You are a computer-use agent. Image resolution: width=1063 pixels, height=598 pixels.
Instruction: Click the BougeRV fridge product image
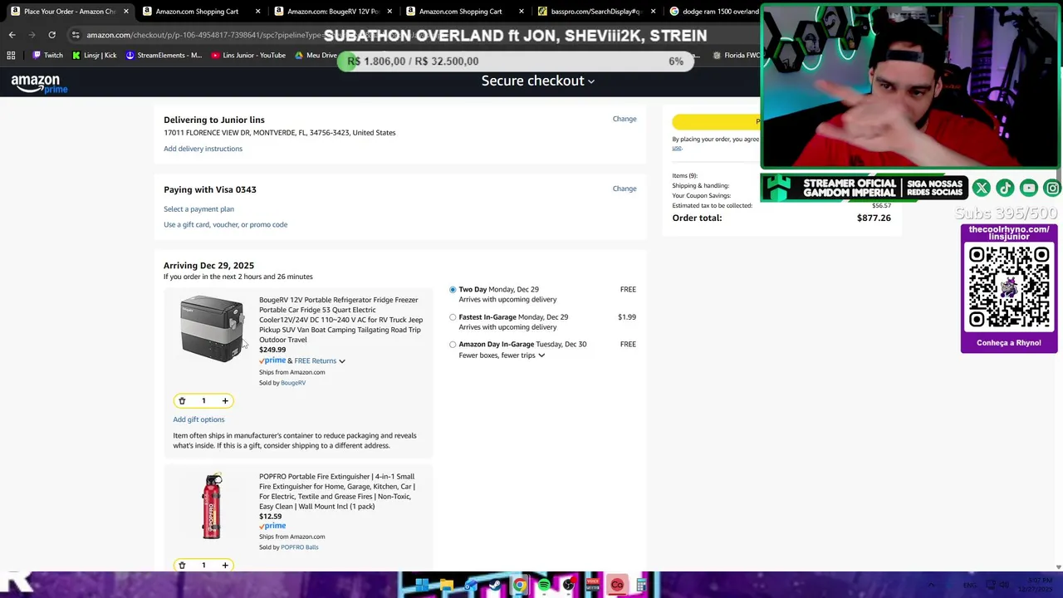pos(212,329)
